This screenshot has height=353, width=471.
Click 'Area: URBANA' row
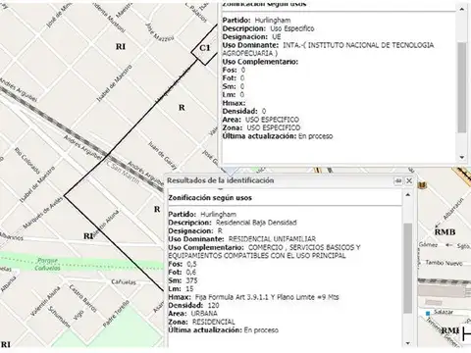click(x=192, y=314)
